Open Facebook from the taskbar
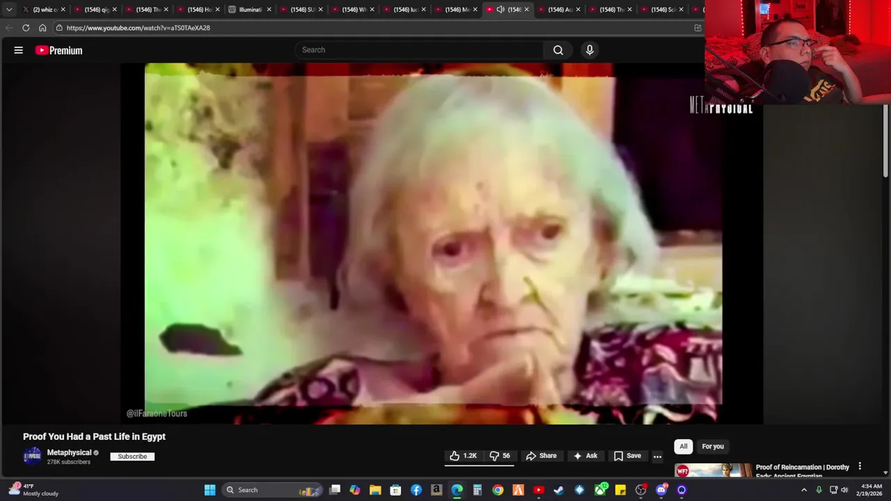The height and width of the screenshot is (501, 891). click(x=416, y=490)
